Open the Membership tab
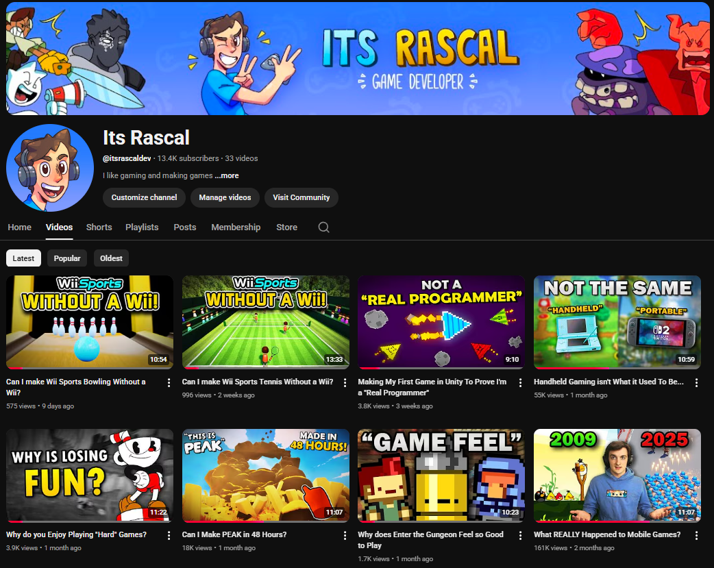The image size is (714, 568). pyautogui.click(x=236, y=227)
